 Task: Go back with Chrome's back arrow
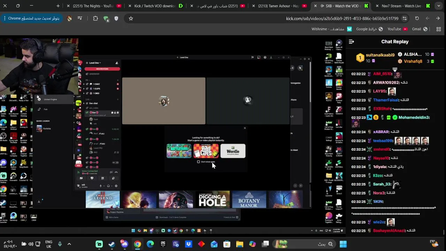tap(438, 18)
